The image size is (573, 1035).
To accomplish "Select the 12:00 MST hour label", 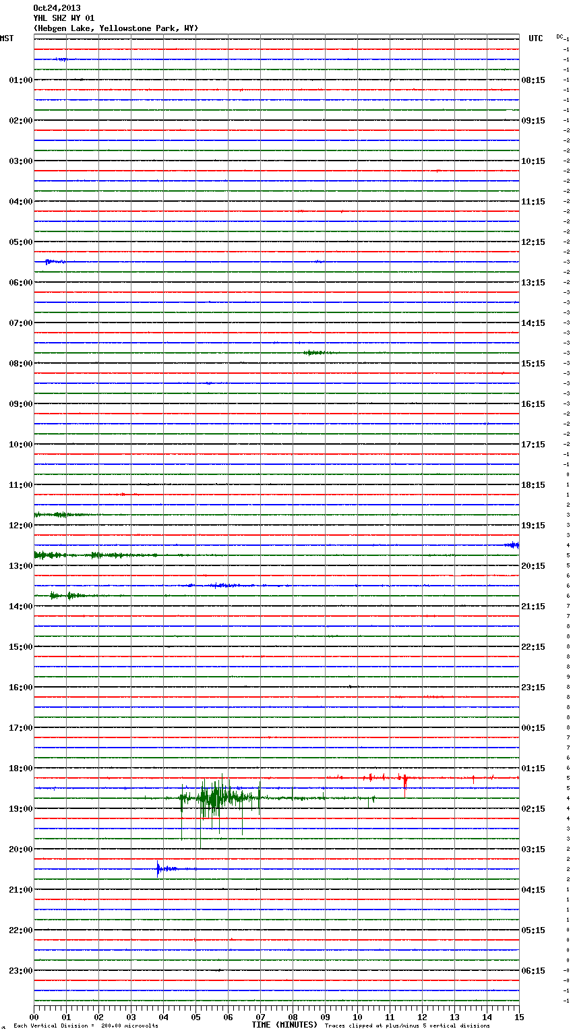I will coord(21,526).
